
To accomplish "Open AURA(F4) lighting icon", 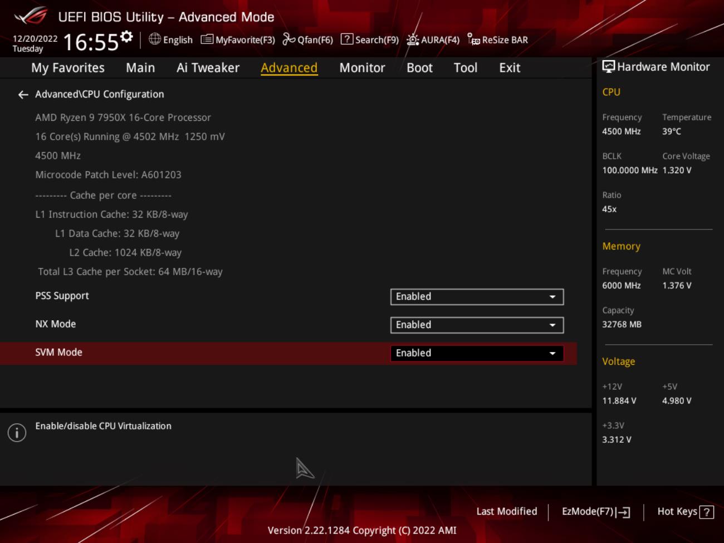I will (x=413, y=40).
